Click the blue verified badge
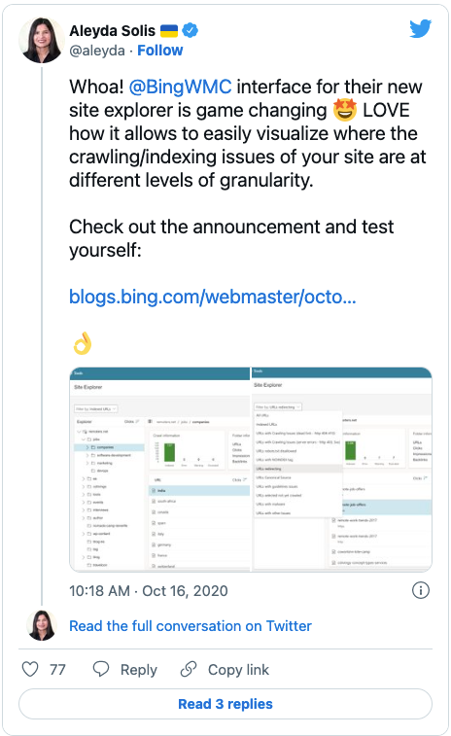 191,30
